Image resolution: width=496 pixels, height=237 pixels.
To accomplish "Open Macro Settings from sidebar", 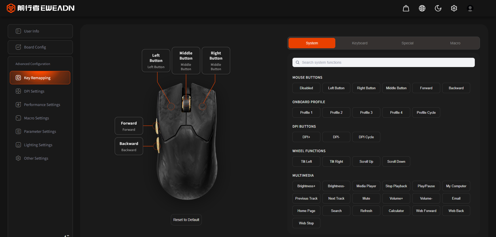I will click(36, 118).
